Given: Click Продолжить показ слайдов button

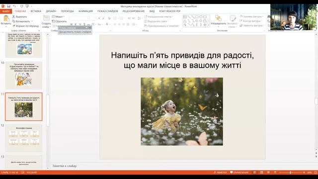Looking at the screenshot, I should point(75,32).
